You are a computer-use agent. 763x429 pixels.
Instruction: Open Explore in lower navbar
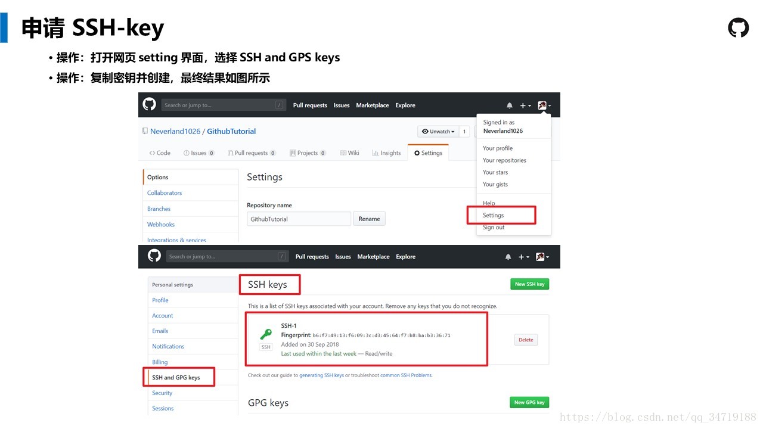pos(405,257)
